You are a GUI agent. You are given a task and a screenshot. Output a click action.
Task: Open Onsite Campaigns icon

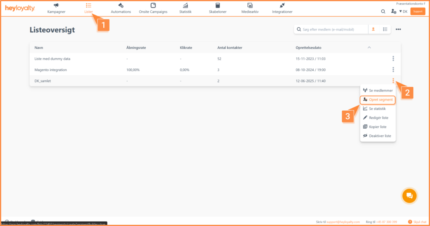[x=153, y=5]
